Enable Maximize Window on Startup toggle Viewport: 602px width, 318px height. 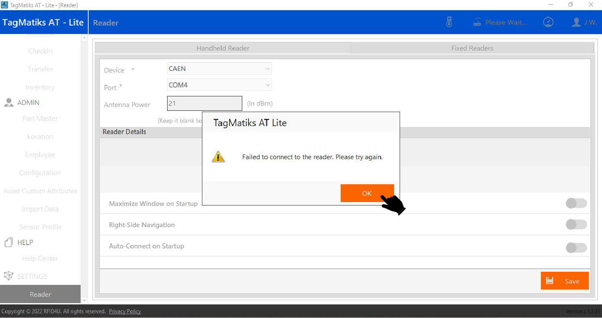(x=576, y=203)
